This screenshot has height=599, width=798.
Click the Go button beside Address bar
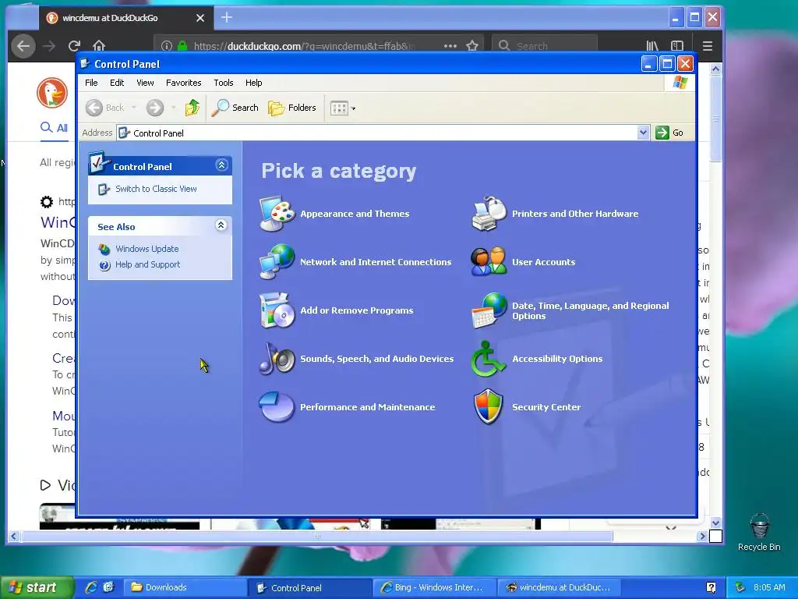pyautogui.click(x=669, y=133)
